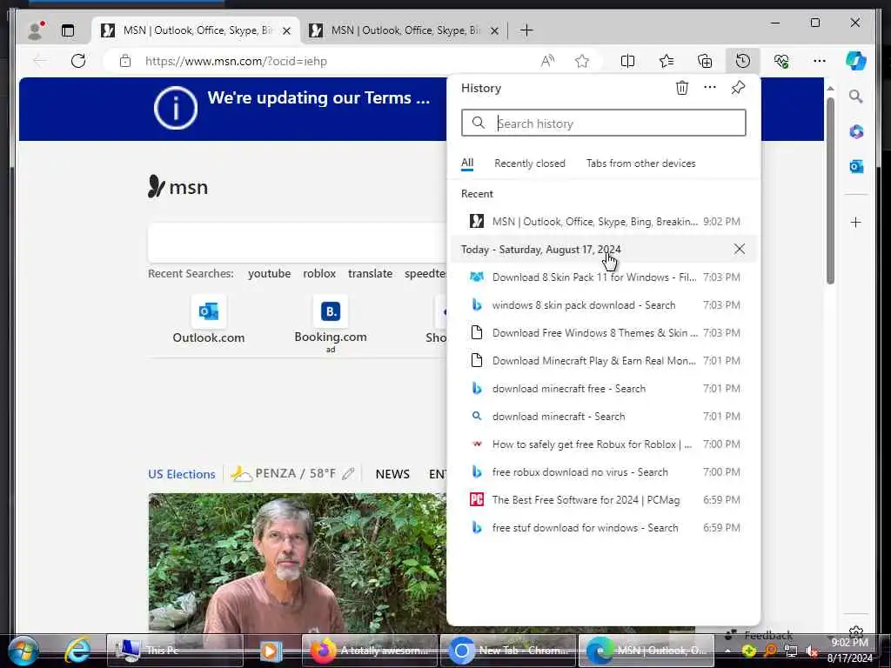
Task: Open sidebar Outlook icon
Action: click(856, 166)
